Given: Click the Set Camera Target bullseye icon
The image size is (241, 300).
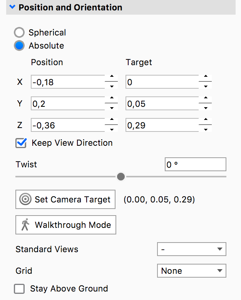Looking at the screenshot, I should (x=25, y=199).
